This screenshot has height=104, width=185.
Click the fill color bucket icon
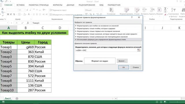[24, 14]
